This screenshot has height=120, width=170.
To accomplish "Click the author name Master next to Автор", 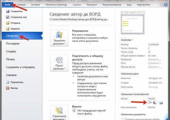I will coord(151,99).
